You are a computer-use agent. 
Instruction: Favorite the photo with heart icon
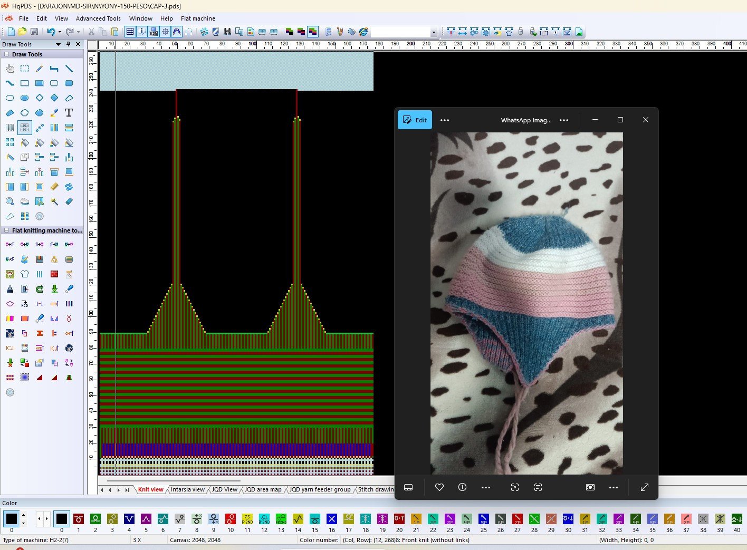pyautogui.click(x=439, y=487)
